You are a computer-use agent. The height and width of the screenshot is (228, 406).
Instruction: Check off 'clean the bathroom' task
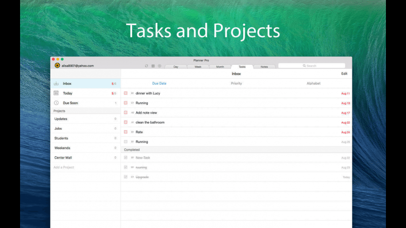(126, 122)
